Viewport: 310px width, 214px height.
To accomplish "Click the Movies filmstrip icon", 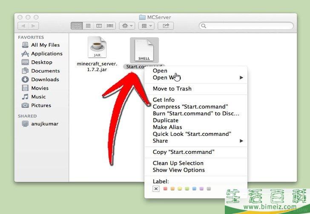I will coord(25,88).
